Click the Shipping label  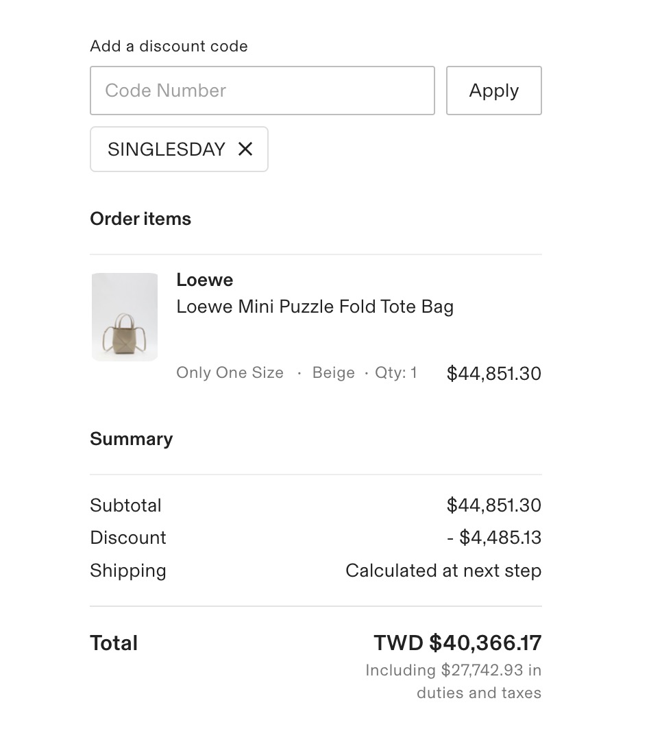pos(127,571)
